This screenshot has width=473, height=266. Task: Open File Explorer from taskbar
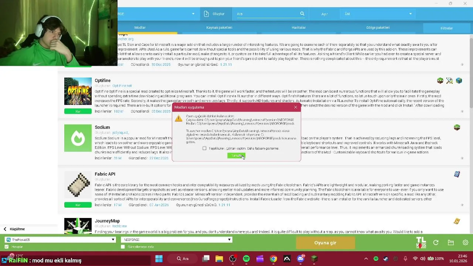[x=219, y=259]
